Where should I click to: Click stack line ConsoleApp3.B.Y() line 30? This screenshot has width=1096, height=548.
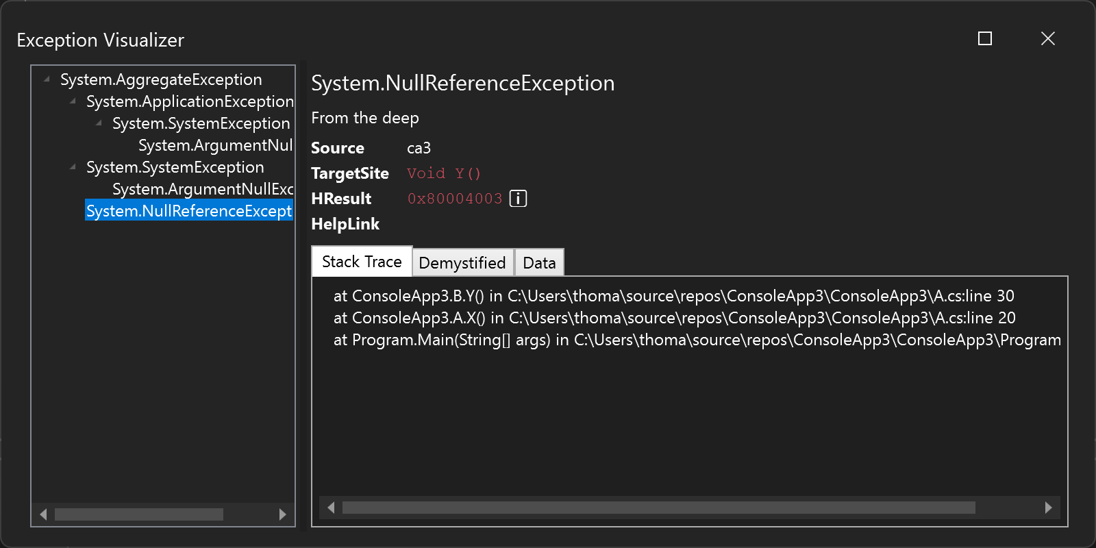tap(674, 296)
